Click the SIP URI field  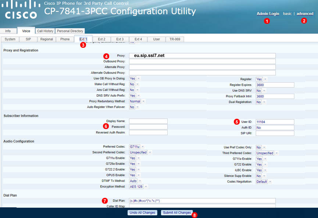tap(275, 133)
